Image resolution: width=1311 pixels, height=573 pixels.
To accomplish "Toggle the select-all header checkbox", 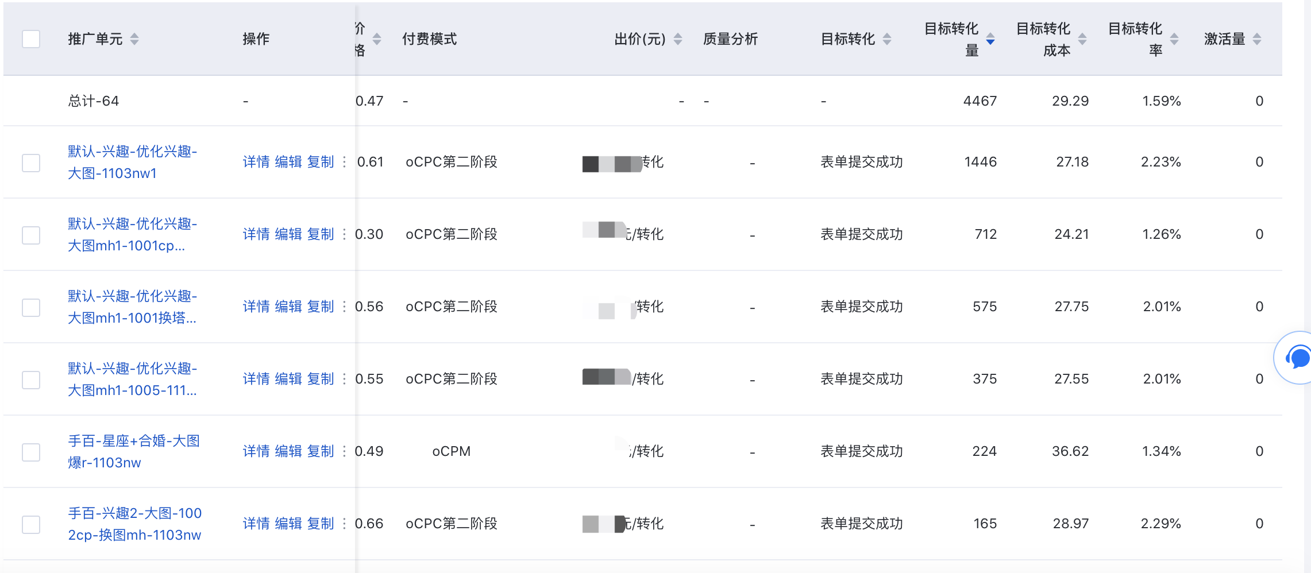I will click(31, 39).
